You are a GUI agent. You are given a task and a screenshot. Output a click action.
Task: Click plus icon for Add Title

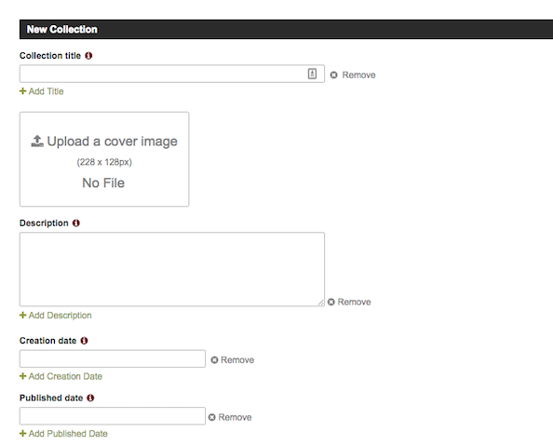pyautogui.click(x=23, y=91)
